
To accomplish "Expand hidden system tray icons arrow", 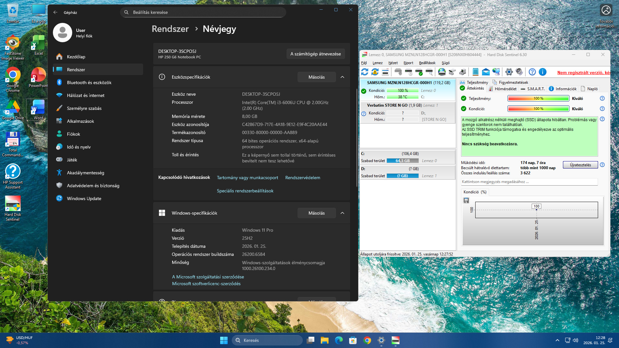I will tap(557, 340).
